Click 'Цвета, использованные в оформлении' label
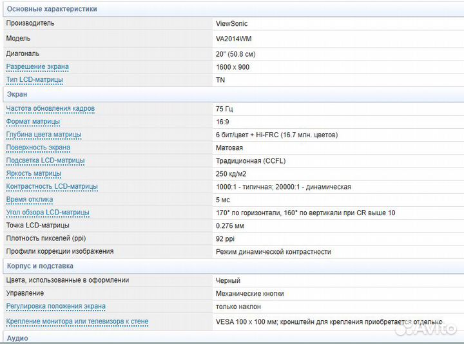This screenshot has width=464, height=344. click(68, 280)
